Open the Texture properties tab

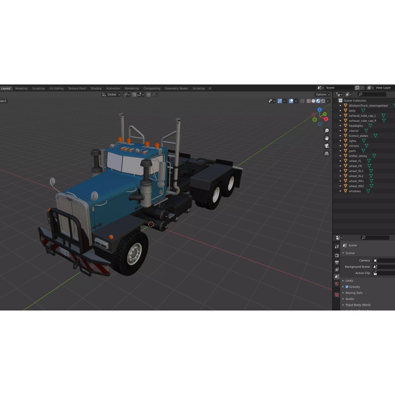tap(336, 294)
